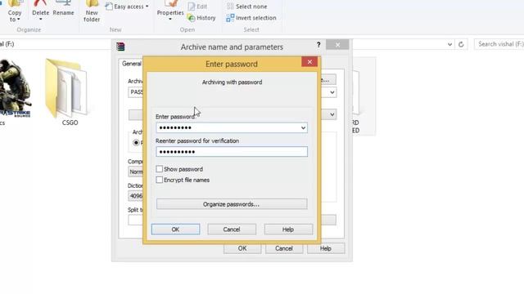The height and width of the screenshot is (294, 524).
Task: Click Help in Archive name dialog
Action: pyautogui.click(x=326, y=248)
